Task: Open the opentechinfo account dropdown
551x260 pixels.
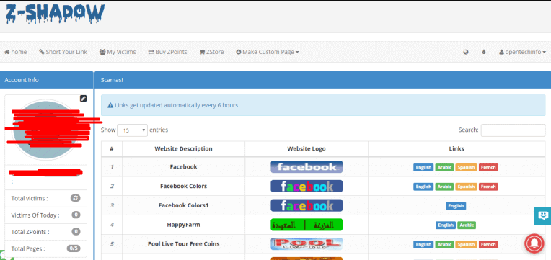Action: tap(523, 52)
